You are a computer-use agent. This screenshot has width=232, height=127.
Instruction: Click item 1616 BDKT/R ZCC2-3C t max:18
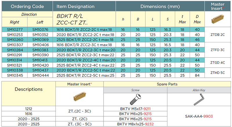point(84,45)
